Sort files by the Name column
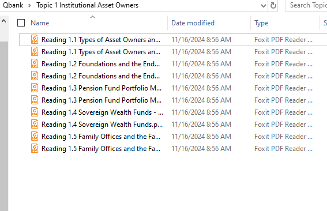 click(40, 23)
